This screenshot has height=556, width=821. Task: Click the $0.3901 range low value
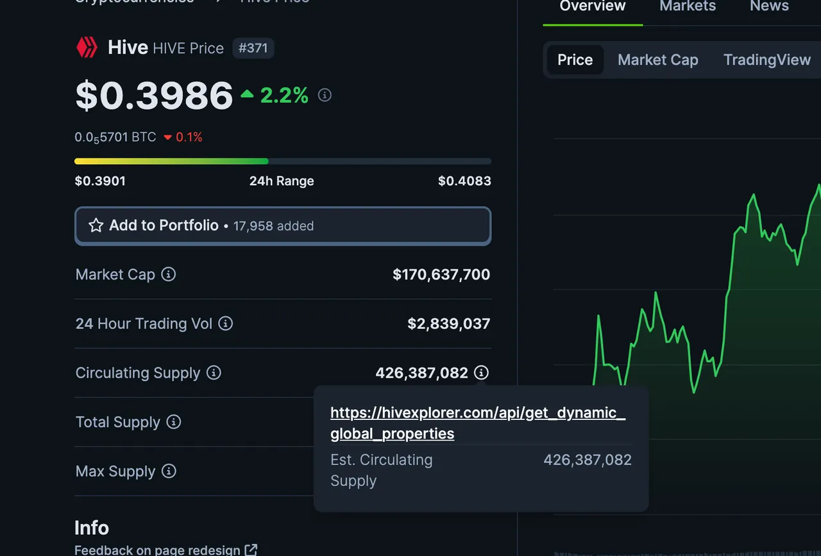pos(100,181)
